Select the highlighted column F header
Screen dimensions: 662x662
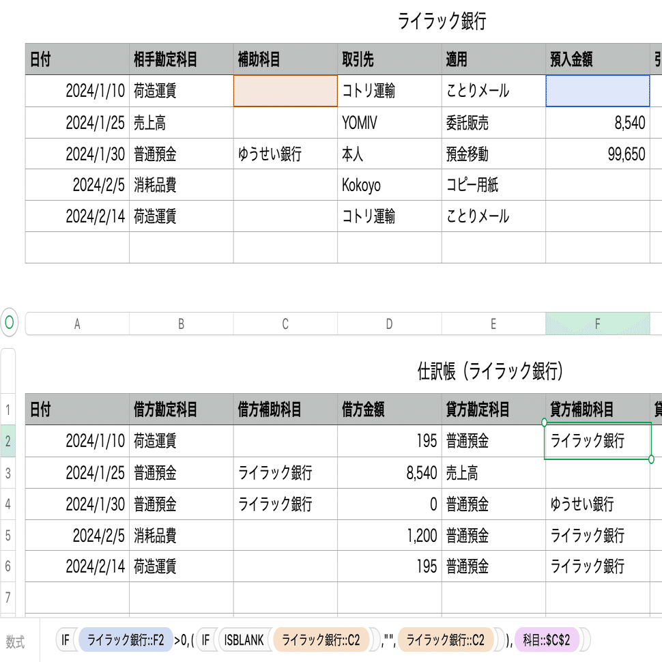tap(597, 324)
